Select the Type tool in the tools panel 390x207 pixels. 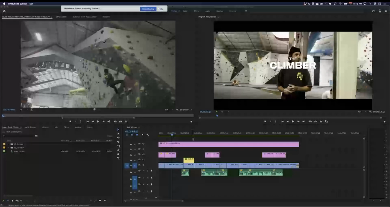(118, 158)
